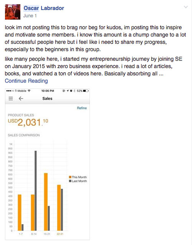
Task: Expand post options chevron at top right
Action: [185, 7]
